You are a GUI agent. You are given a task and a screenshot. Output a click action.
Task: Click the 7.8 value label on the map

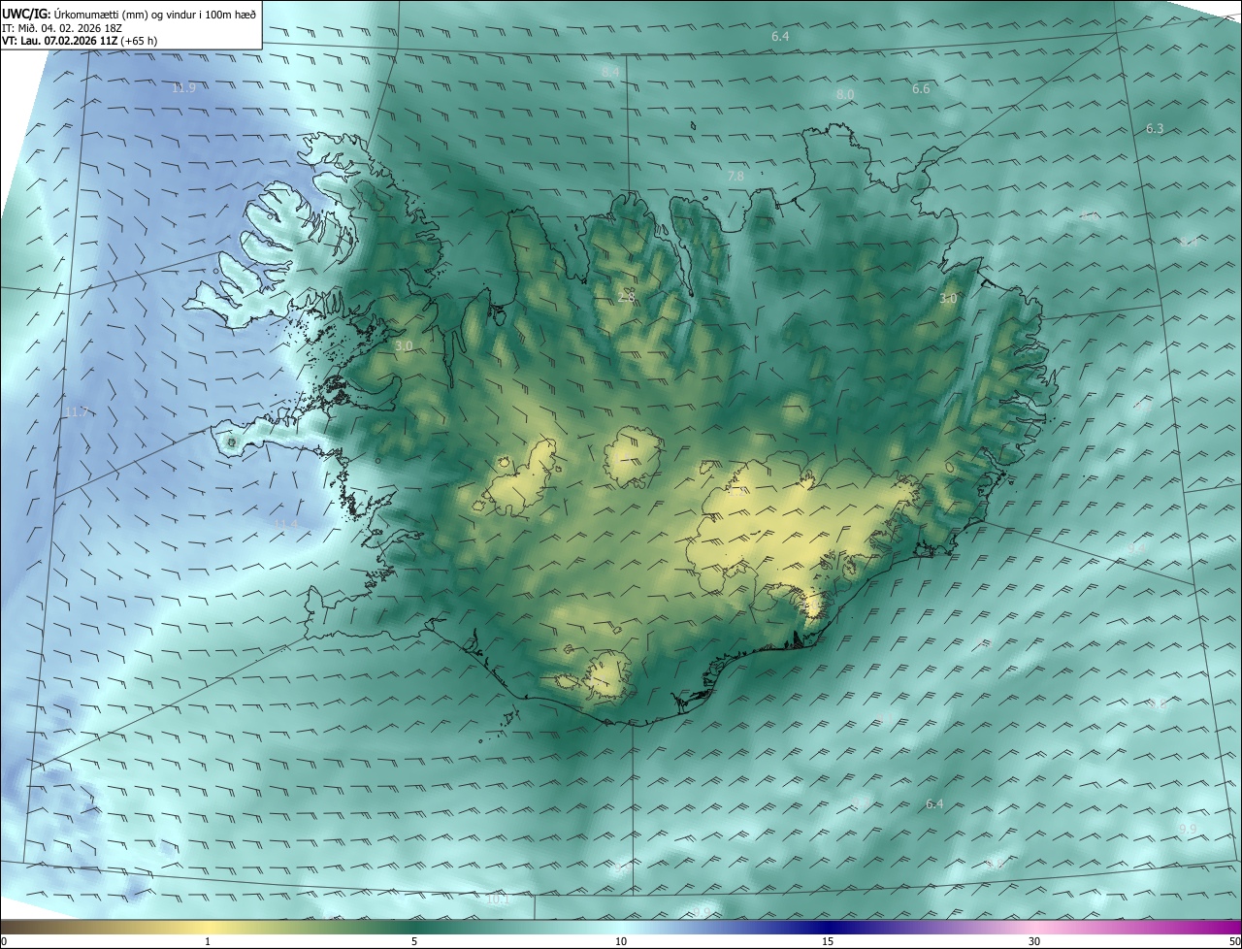pyautogui.click(x=735, y=176)
